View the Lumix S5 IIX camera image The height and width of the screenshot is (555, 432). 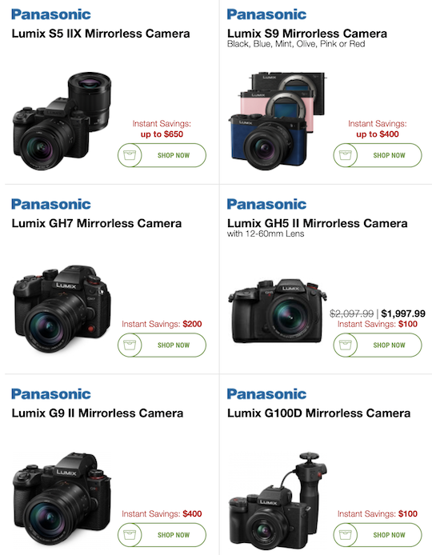point(62,121)
